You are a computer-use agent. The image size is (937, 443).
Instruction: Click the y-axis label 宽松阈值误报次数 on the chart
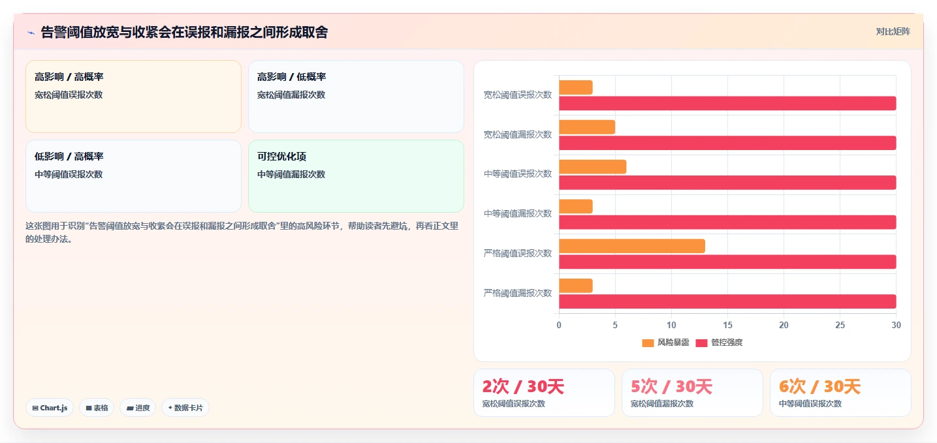click(517, 95)
